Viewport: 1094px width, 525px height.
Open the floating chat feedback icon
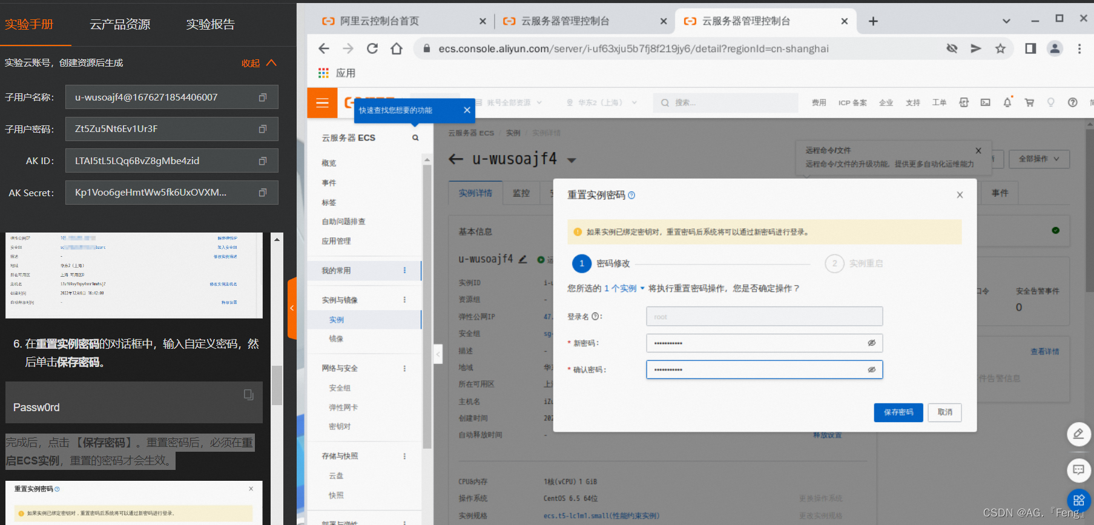(1079, 470)
